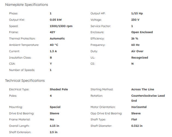Click the Ambient Temperature label
172x137 pixels.
pos(24,45)
